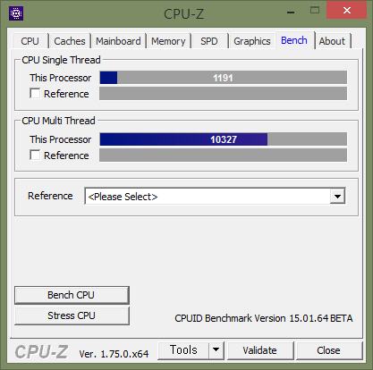Click the Multi Thread score bar 10327
Image resolution: width=373 pixels, height=370 pixels.
coord(224,139)
